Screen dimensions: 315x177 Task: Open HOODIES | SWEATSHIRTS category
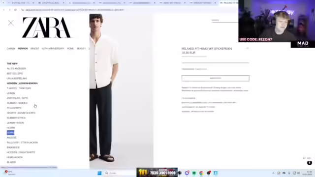coord(21,152)
